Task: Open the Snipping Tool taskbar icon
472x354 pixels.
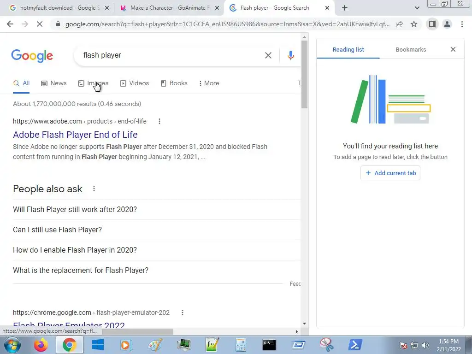Action: 327,345
